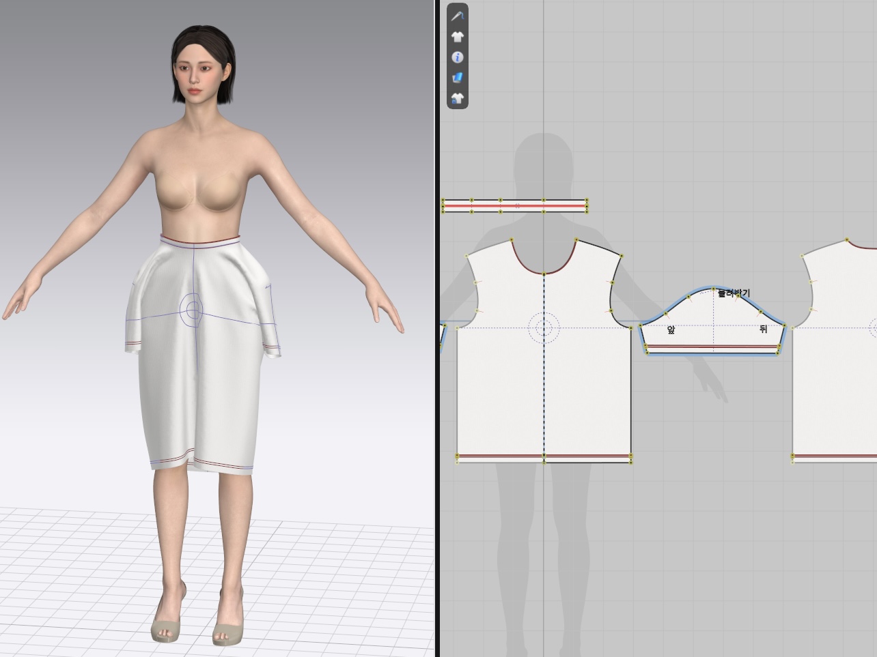This screenshot has width=877, height=657.
Task: Click the neckband pattern's right end point
Action: point(587,205)
